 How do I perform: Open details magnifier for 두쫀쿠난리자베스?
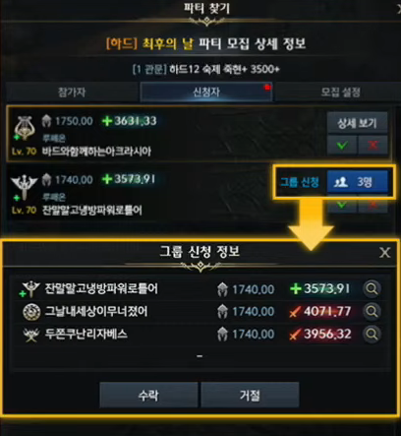tap(372, 334)
